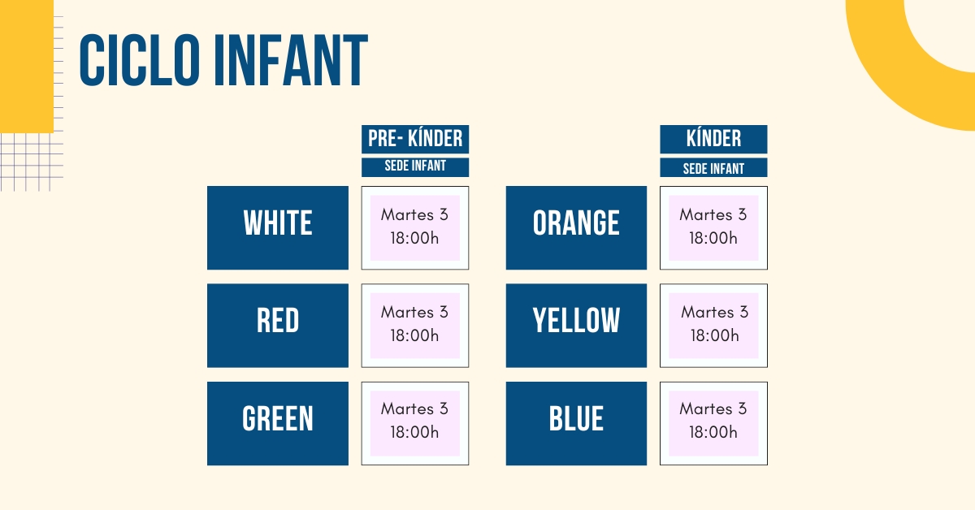The height and width of the screenshot is (510, 975).
Task: Select the KÍNDER header
Action: 713,139
